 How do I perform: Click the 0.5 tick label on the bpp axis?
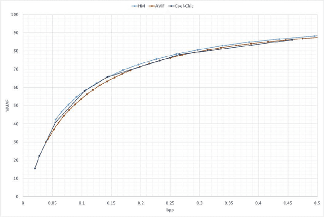pos(316,202)
